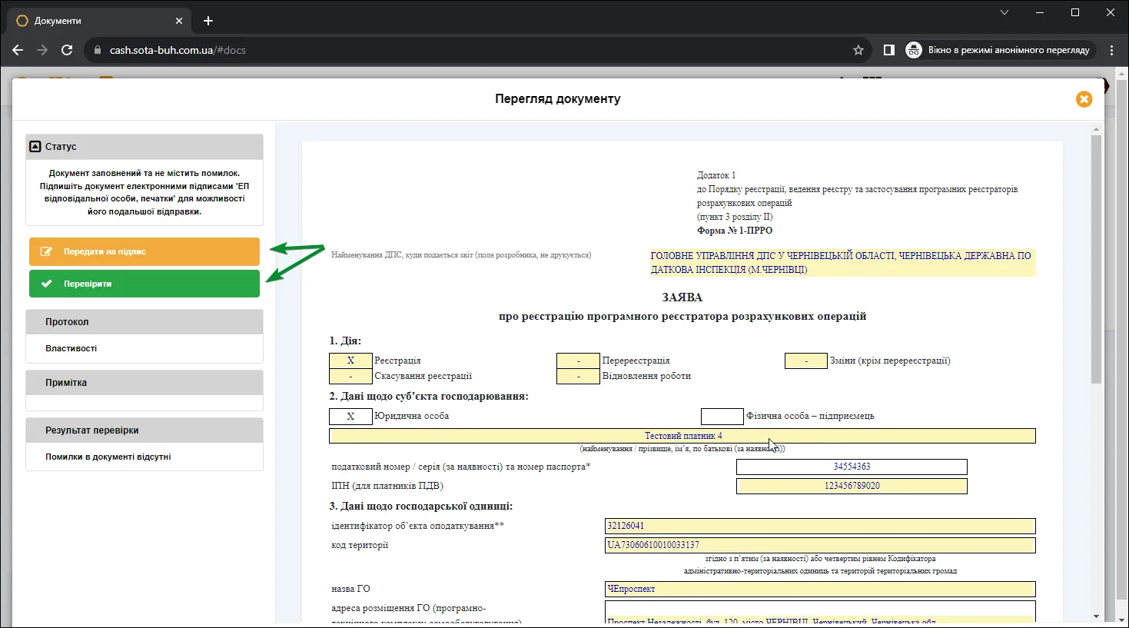
Task: Toggle Перереєстрація checkbox
Action: [x=578, y=361]
